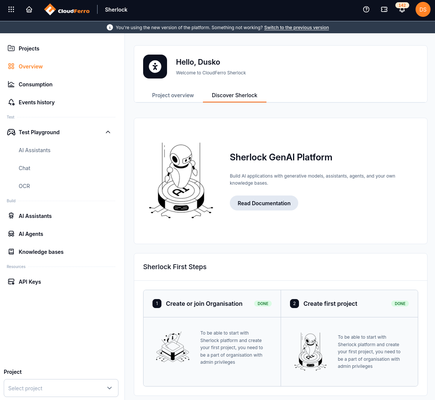The image size is (435, 400).
Task: Open the help question mark icon
Action: 366,9
